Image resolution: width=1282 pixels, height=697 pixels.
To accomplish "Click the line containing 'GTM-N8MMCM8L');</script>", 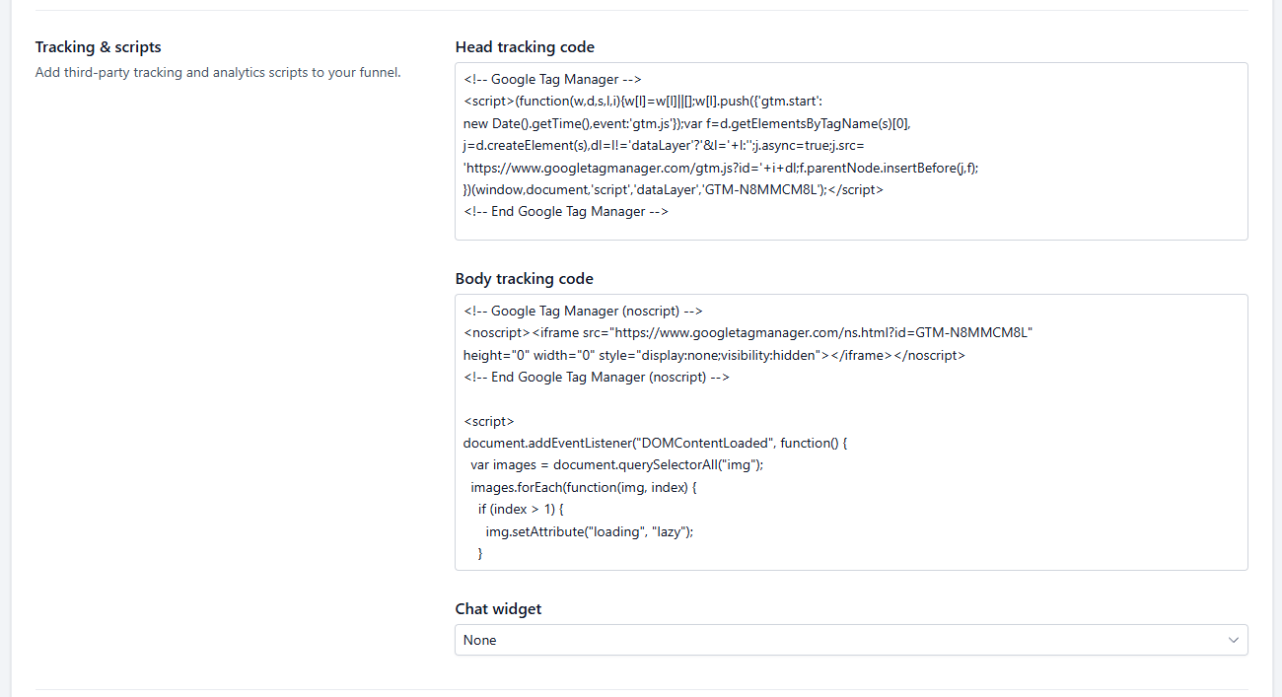I will coord(674,189).
